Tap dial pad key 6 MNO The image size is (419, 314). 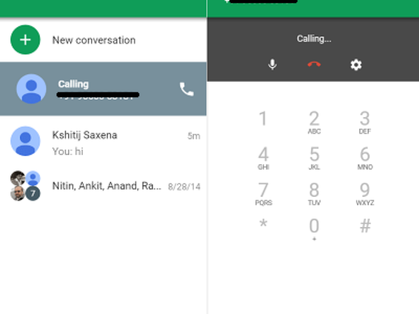(x=365, y=158)
